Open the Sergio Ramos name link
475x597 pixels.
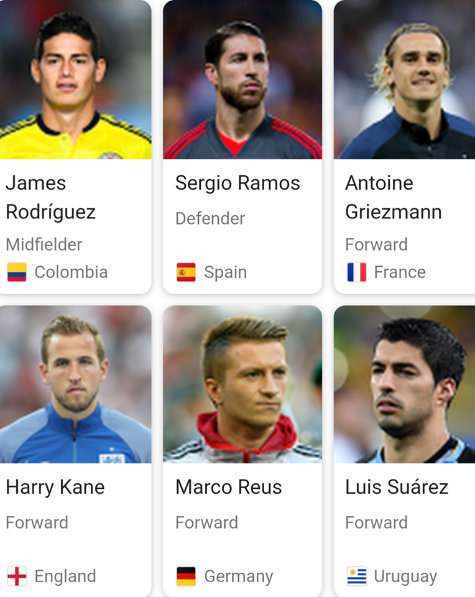coord(237,183)
